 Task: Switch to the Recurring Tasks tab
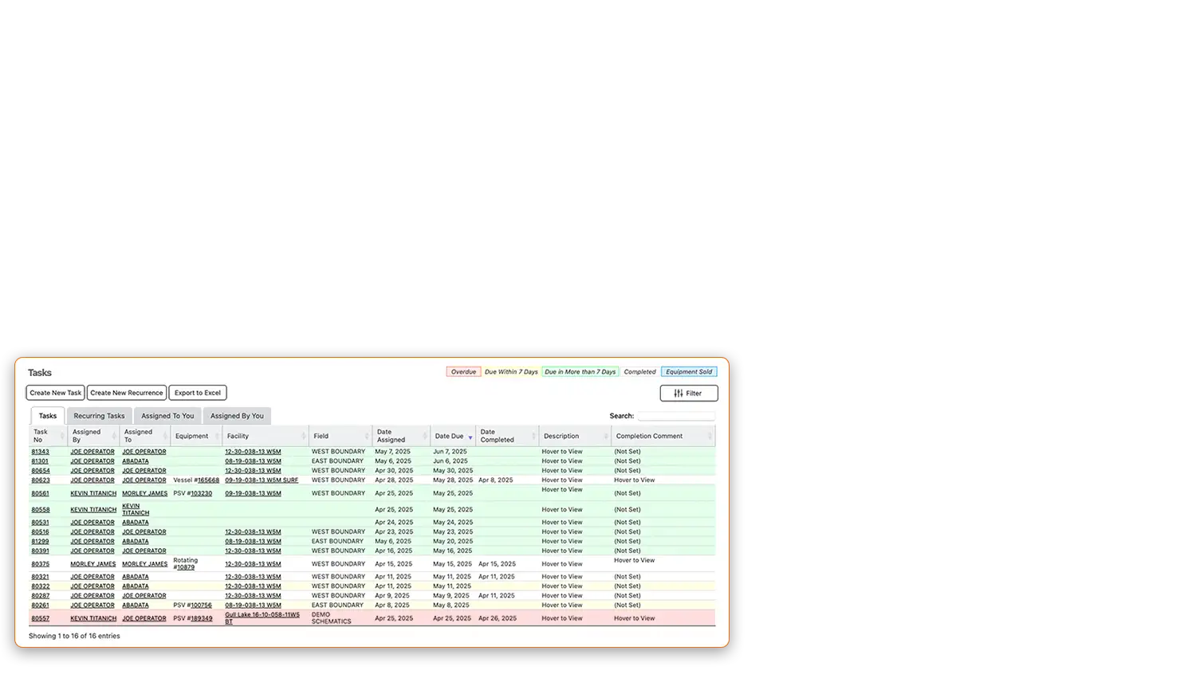99,416
